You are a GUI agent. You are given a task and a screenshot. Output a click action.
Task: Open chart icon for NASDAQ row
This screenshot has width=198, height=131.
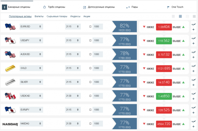[x=193, y=121]
